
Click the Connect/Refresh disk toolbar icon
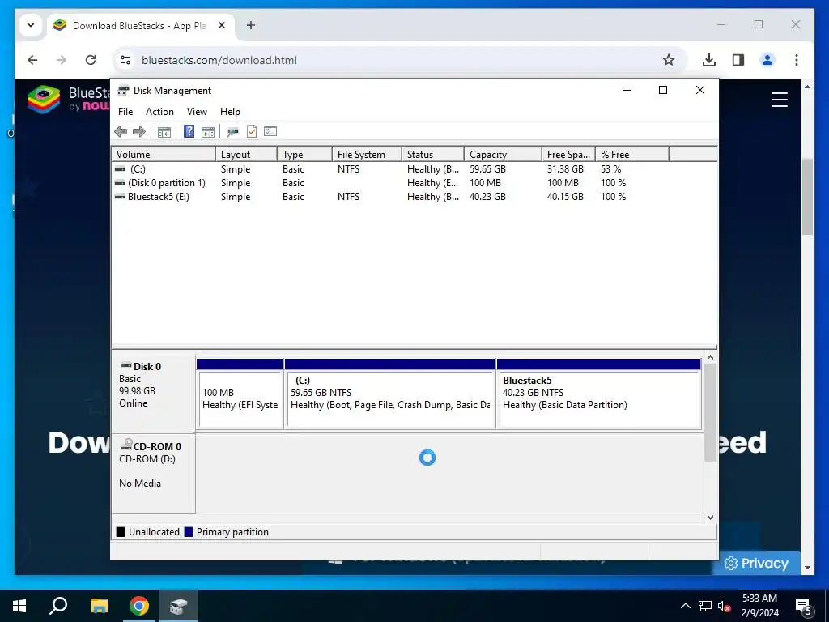pos(232,132)
